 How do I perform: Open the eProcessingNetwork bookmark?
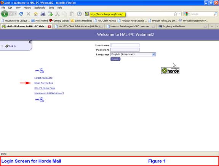click(x=193, y=20)
